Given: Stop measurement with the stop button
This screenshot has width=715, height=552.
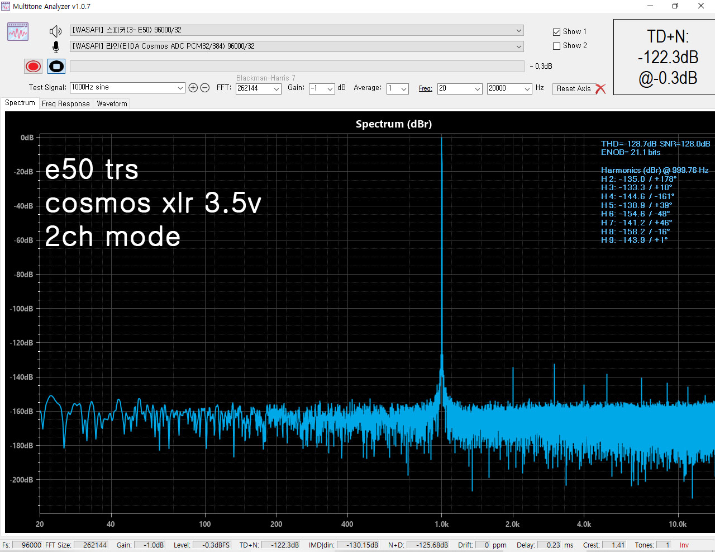Looking at the screenshot, I should (x=56, y=67).
